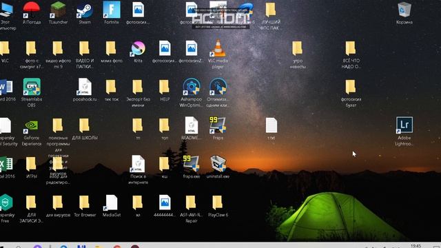
Task: Open the Я.Погода umbrella shortcut
Action: click(31, 10)
